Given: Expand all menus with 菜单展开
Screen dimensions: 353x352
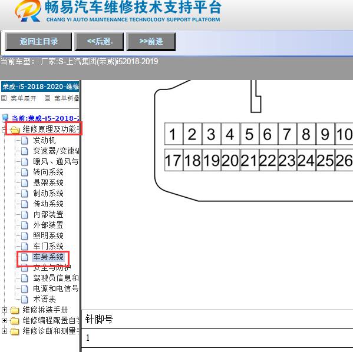Looking at the screenshot, I should click(x=24, y=98).
